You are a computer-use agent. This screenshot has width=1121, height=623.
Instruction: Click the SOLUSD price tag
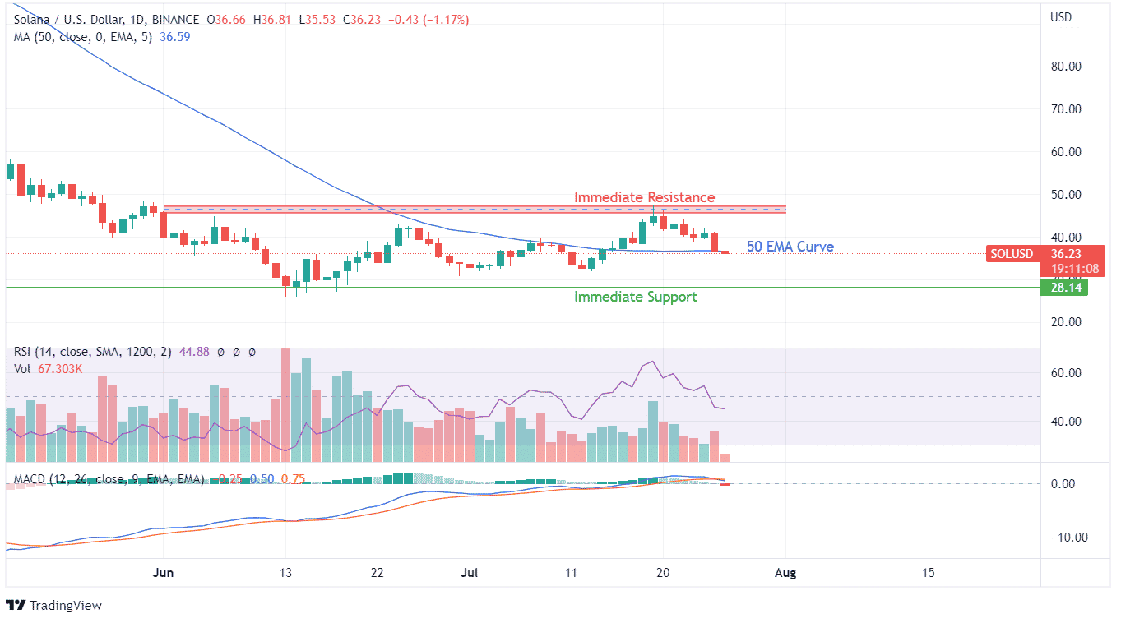pyautogui.click(x=1011, y=254)
